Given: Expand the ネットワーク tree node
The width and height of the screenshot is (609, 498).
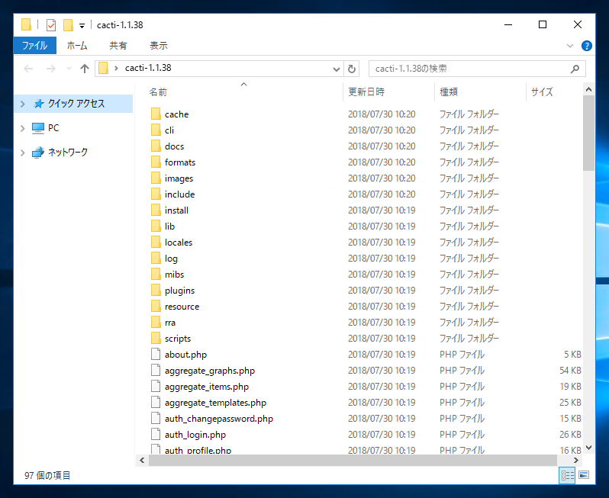Looking at the screenshot, I should pyautogui.click(x=23, y=153).
